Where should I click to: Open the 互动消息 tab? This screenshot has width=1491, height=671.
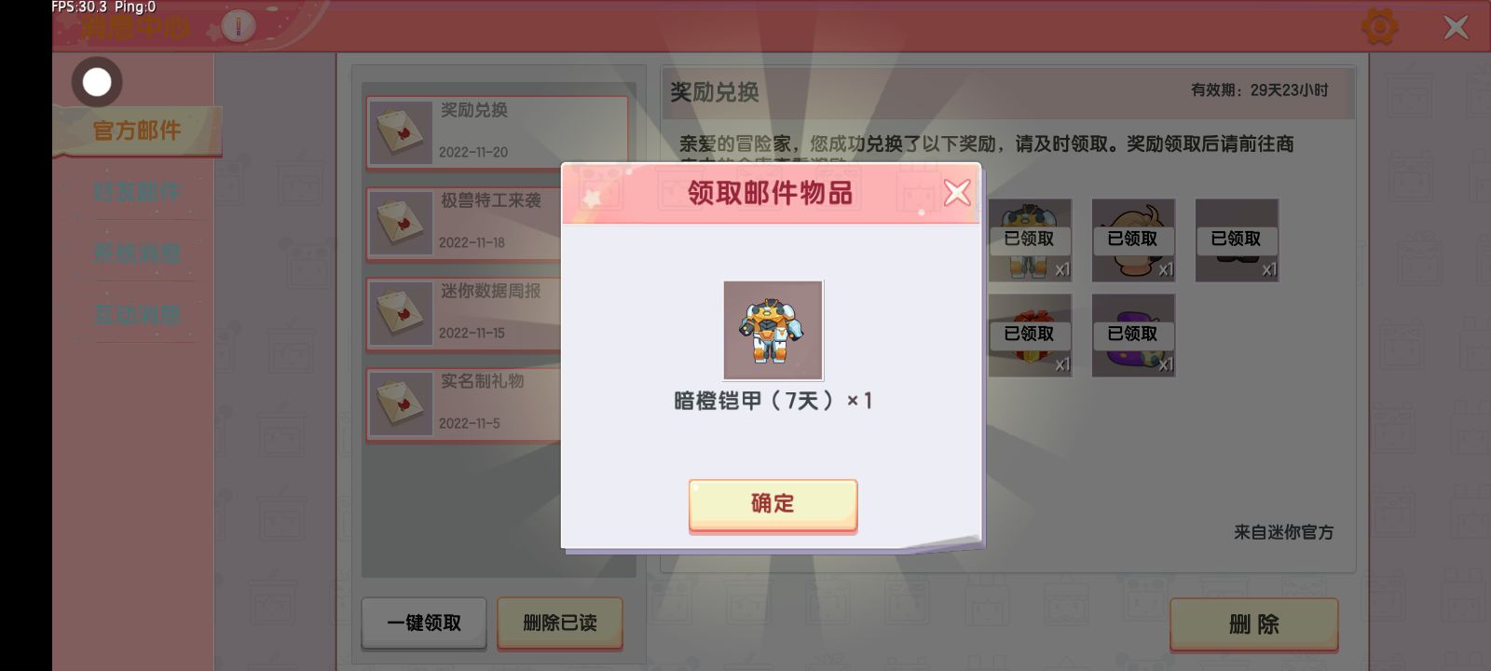[137, 315]
